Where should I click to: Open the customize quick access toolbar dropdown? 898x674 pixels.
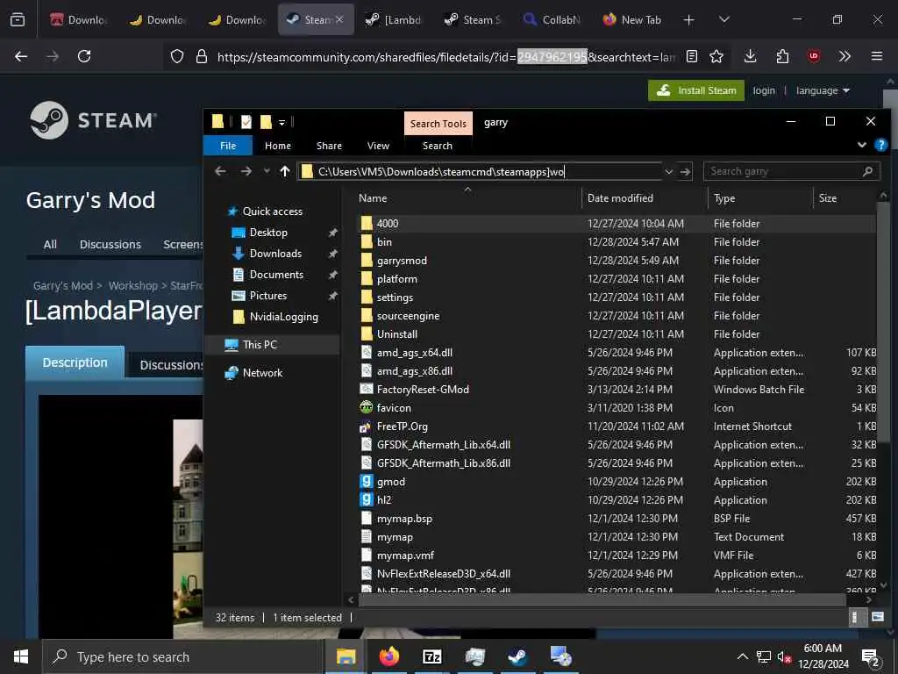point(282,122)
